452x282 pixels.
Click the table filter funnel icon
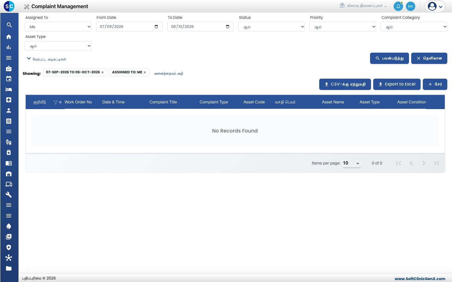point(56,102)
